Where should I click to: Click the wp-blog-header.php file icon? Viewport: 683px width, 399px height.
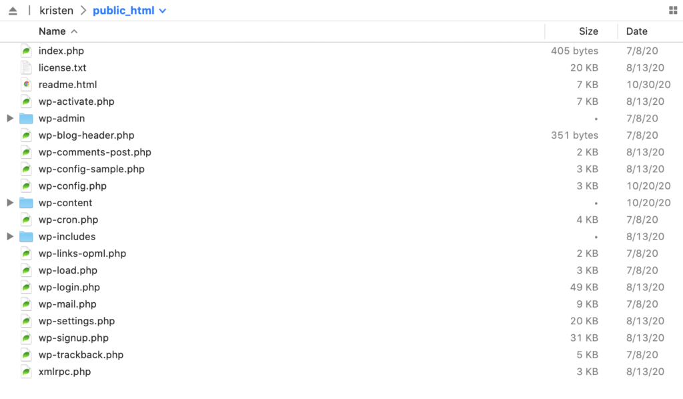tap(26, 135)
